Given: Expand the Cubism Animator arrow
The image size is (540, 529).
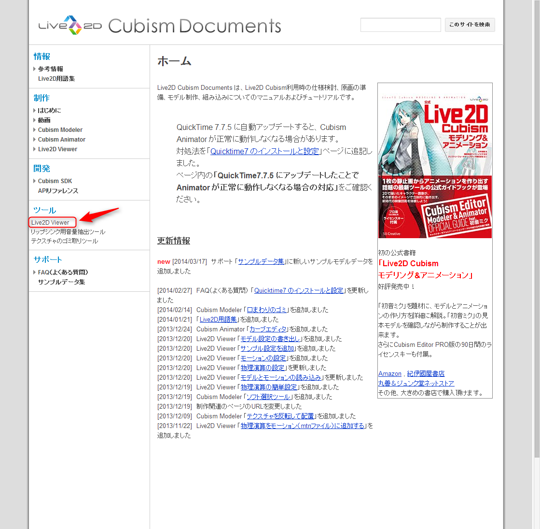Looking at the screenshot, I should (x=34, y=139).
